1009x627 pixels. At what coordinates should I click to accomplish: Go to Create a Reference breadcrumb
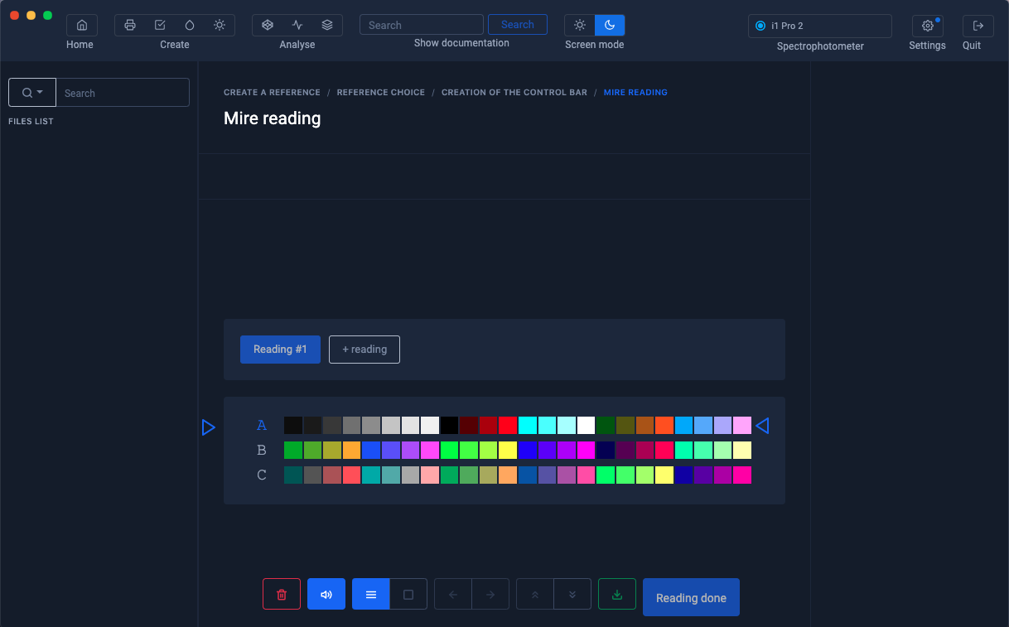272,93
